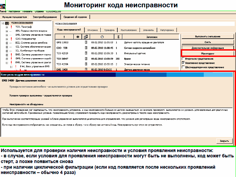Click the snowflake column header icon
Screen dimensions: 236x177
pos(78,37)
